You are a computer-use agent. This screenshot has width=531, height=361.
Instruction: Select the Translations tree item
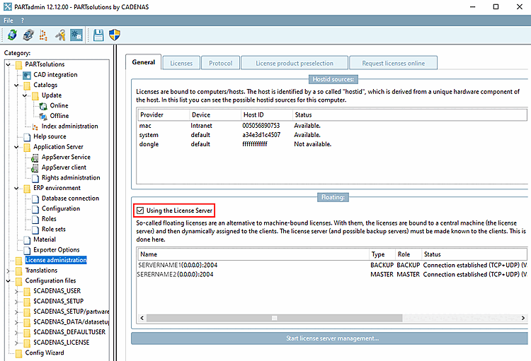41,271
